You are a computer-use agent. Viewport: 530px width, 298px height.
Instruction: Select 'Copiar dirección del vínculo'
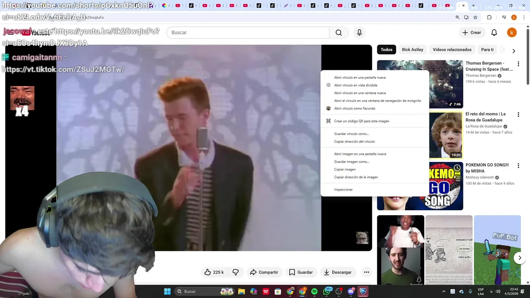tap(375, 142)
